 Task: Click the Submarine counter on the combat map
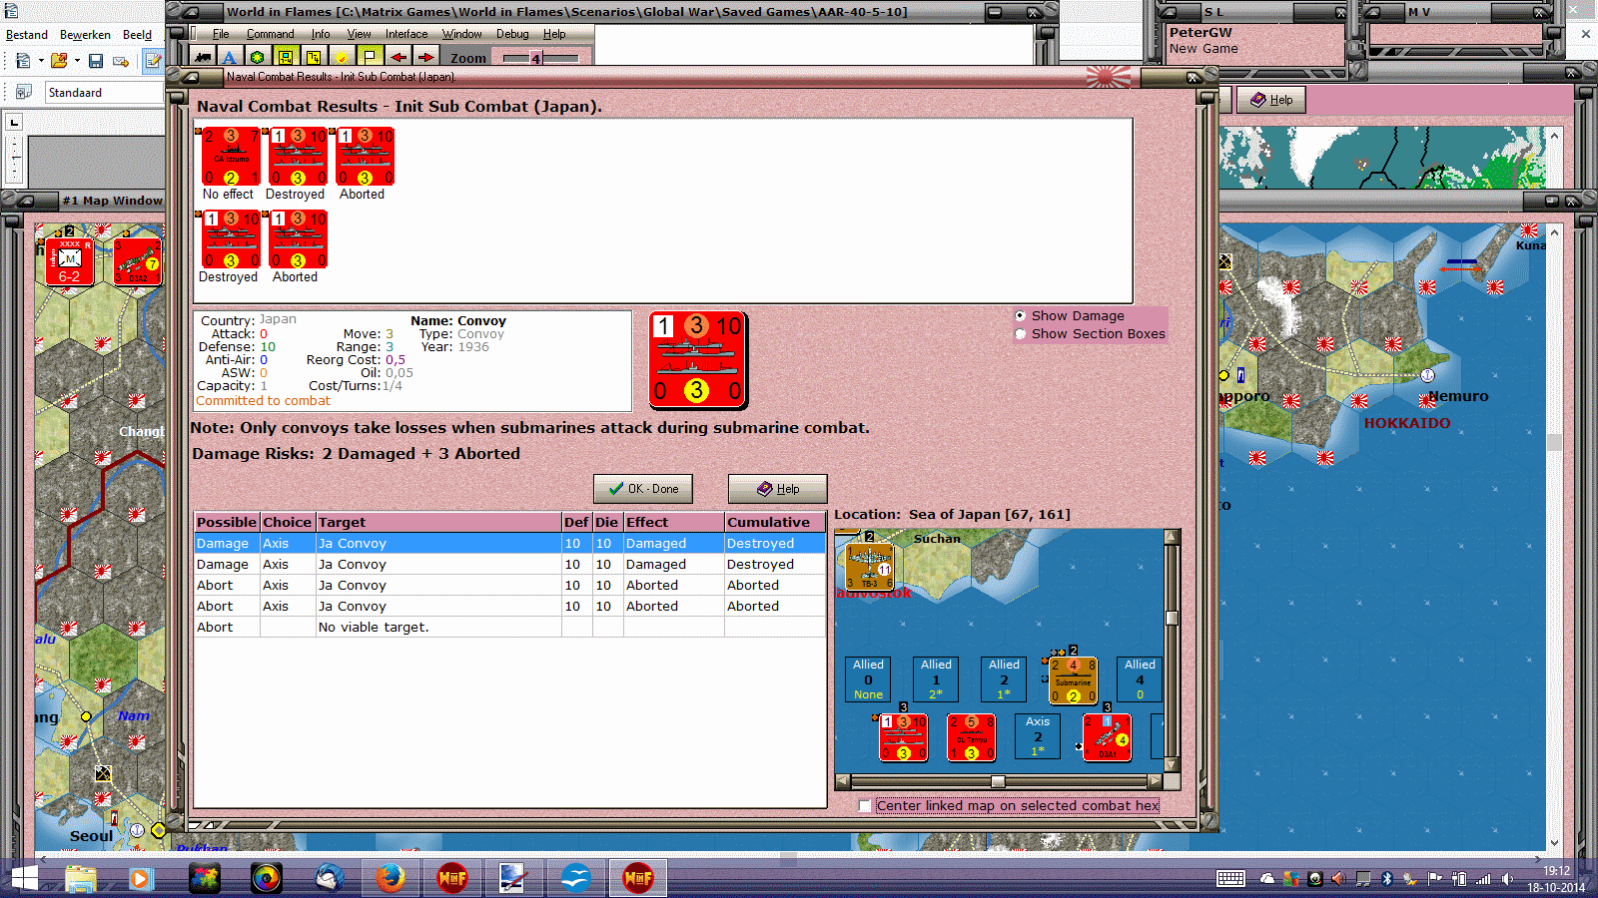1073,679
